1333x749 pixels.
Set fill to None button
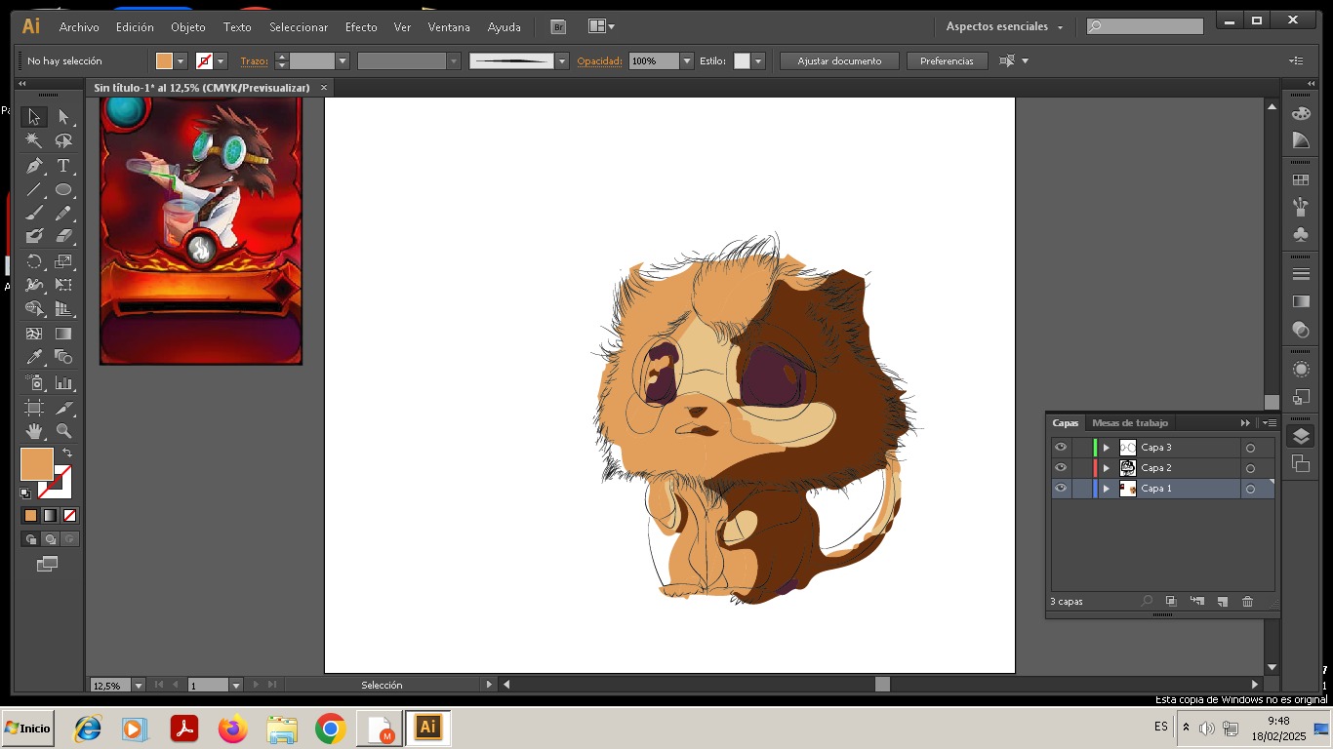pyautogui.click(x=69, y=516)
